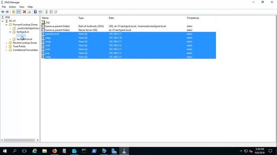Open Help using the blue question icon

click(35, 12)
